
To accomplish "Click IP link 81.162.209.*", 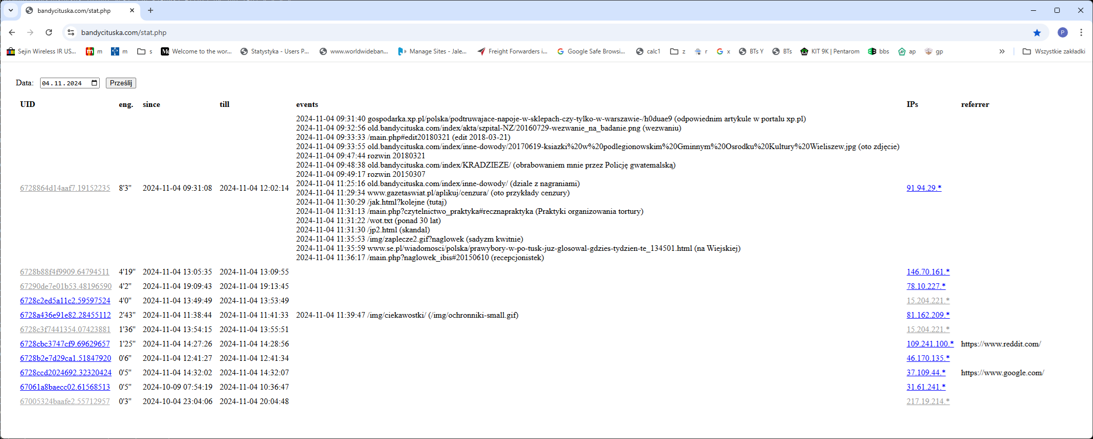I will point(928,315).
